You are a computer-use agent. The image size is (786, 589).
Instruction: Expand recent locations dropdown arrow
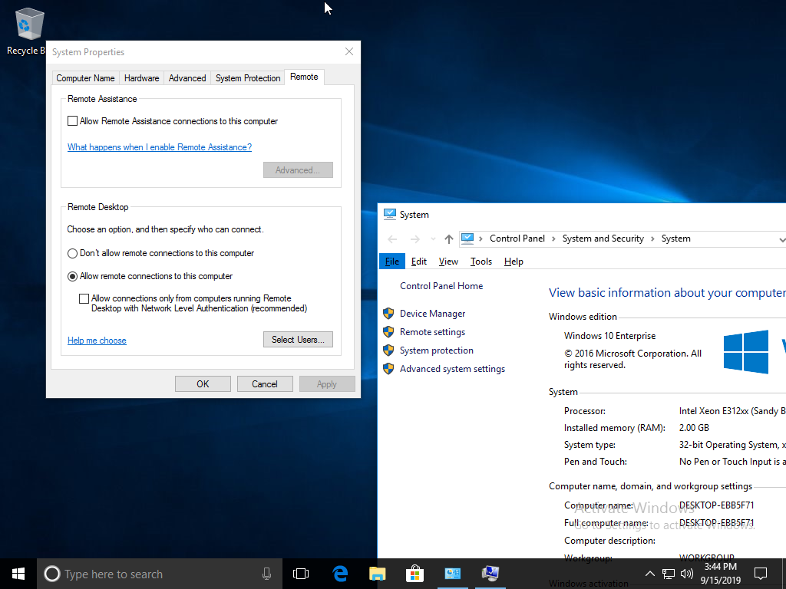coord(433,239)
